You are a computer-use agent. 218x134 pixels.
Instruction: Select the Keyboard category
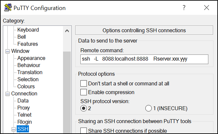(28, 30)
